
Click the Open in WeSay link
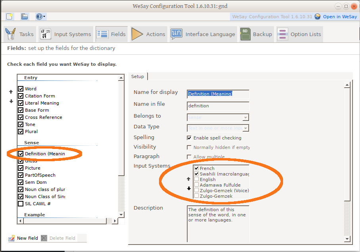tap(340, 17)
